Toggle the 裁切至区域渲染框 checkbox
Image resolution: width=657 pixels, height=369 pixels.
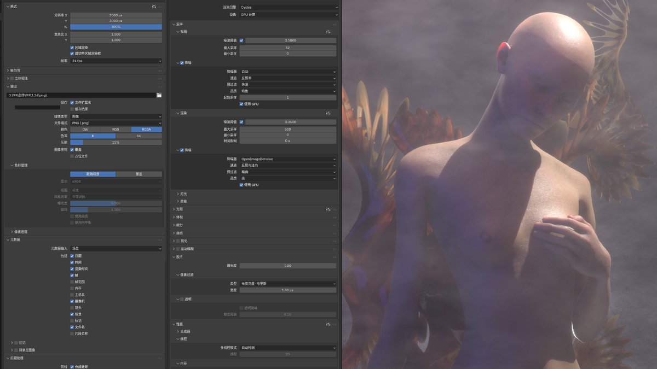(72, 54)
